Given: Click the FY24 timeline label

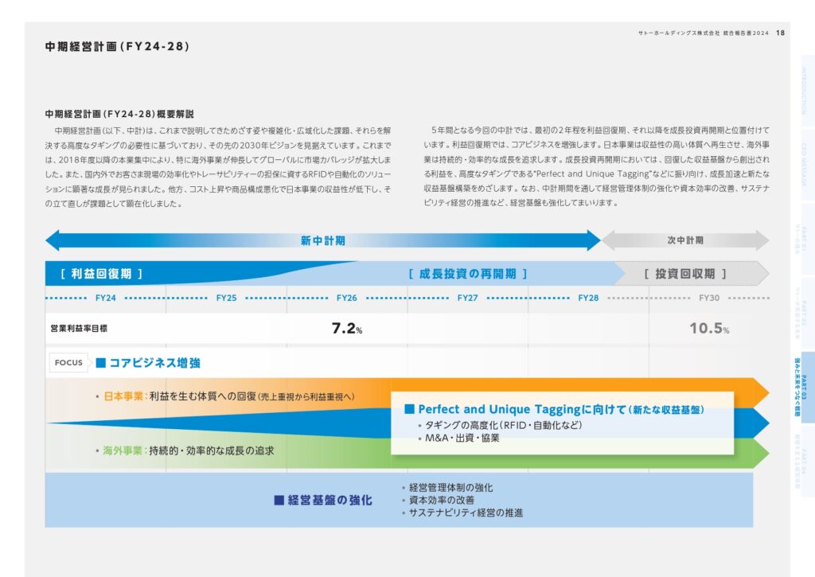Looking at the screenshot, I should (106, 298).
